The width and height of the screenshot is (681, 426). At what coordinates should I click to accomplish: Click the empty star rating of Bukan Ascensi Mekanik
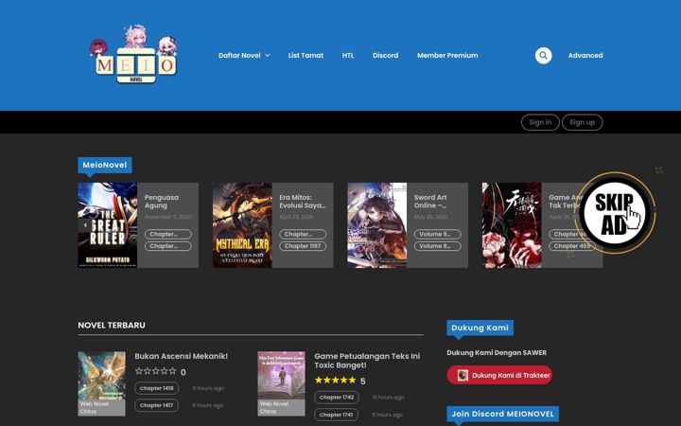(x=156, y=371)
